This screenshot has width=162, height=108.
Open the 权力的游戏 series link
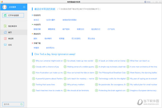pos(76,39)
